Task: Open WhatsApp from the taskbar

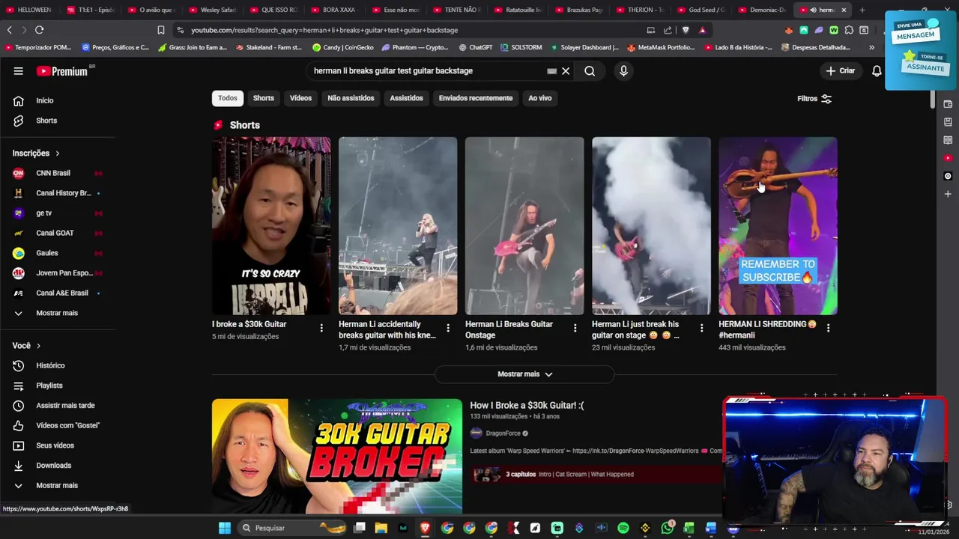Action: (x=667, y=528)
